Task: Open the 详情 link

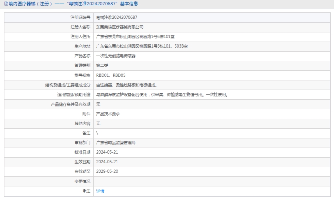Action: click(x=100, y=191)
